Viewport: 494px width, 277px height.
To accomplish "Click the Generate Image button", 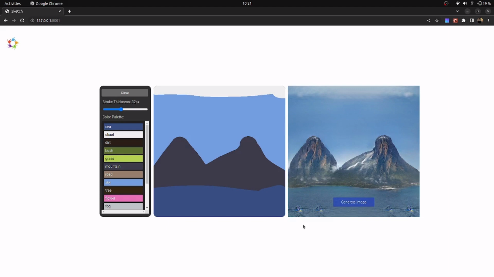I will coord(354,202).
